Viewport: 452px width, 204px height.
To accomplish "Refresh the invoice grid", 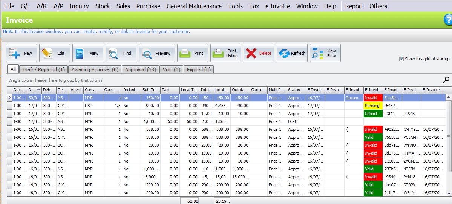I will 292,53.
